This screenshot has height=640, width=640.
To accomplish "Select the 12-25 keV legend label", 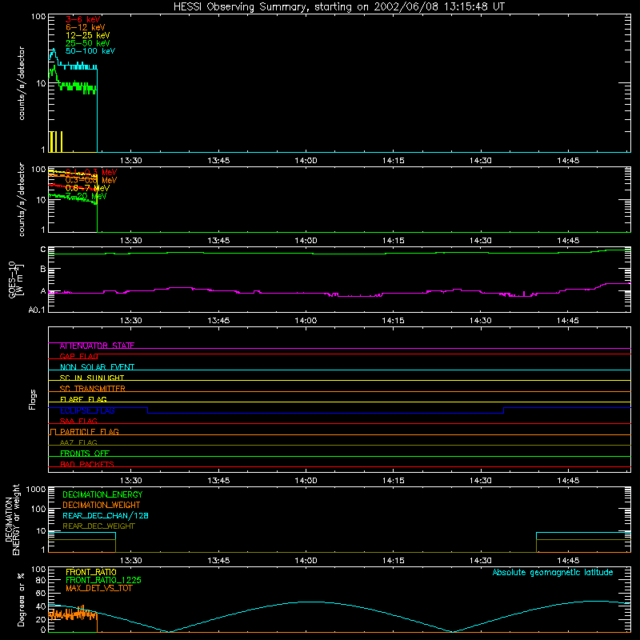I will (88, 35).
